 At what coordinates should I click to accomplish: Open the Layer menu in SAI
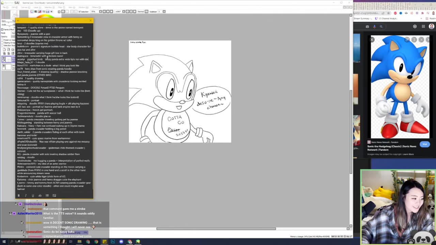click(x=37, y=7)
